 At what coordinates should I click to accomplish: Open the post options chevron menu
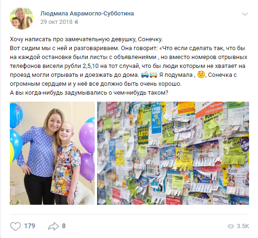245,14
